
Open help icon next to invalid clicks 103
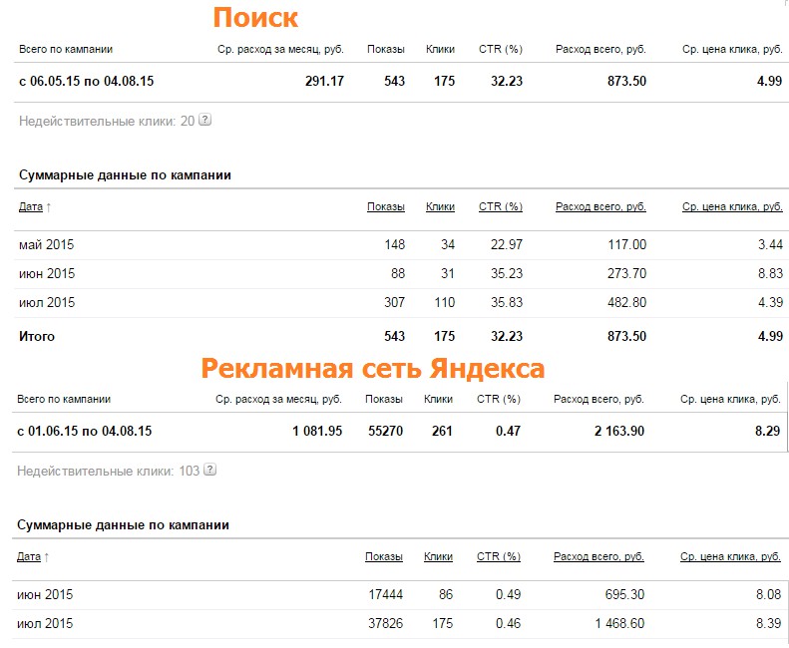(x=209, y=470)
